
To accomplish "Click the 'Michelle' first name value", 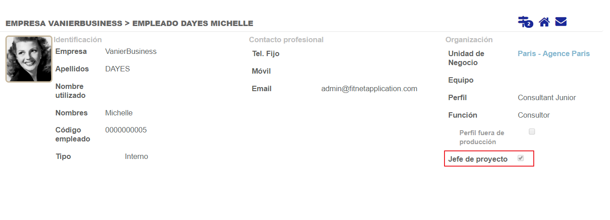I will 119,113.
